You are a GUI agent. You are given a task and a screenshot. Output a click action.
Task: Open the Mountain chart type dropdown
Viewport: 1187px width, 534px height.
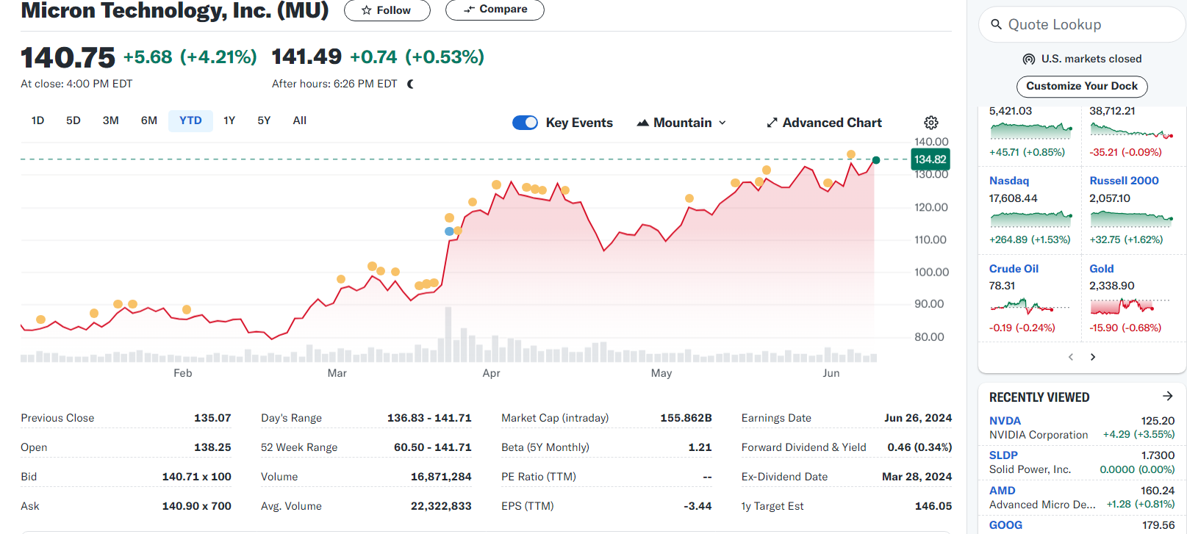click(x=681, y=123)
